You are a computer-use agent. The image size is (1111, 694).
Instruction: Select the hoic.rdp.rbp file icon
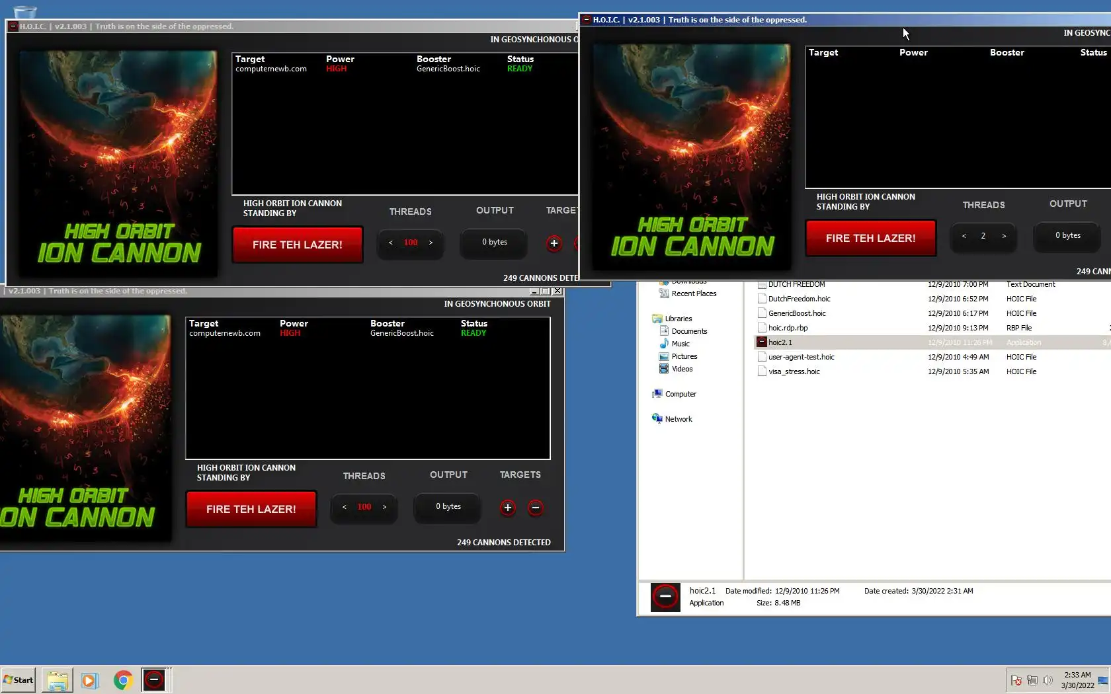[762, 328]
